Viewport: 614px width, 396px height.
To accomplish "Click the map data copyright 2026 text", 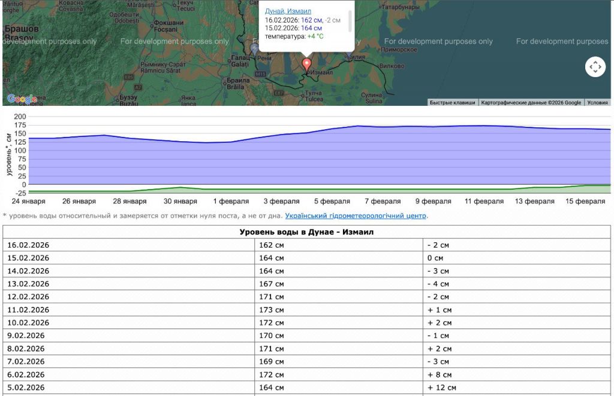I will [531, 102].
